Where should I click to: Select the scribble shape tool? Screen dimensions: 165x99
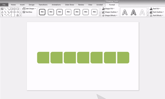2,15
